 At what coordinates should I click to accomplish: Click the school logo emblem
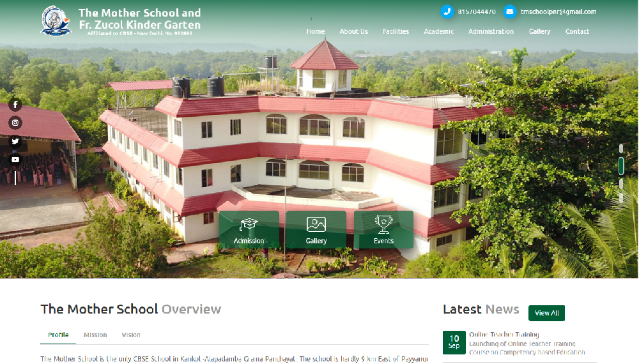56,21
